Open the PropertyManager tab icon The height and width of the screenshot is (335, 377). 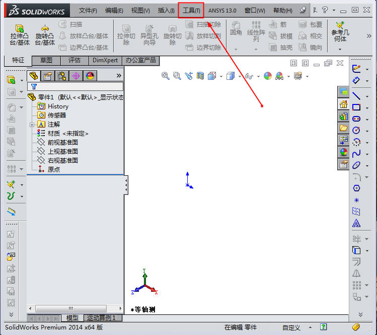click(x=48, y=76)
